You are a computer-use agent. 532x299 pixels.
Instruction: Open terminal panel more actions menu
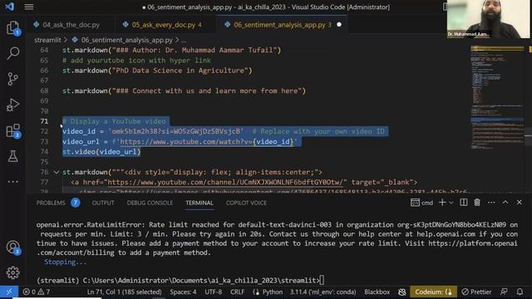491,203
